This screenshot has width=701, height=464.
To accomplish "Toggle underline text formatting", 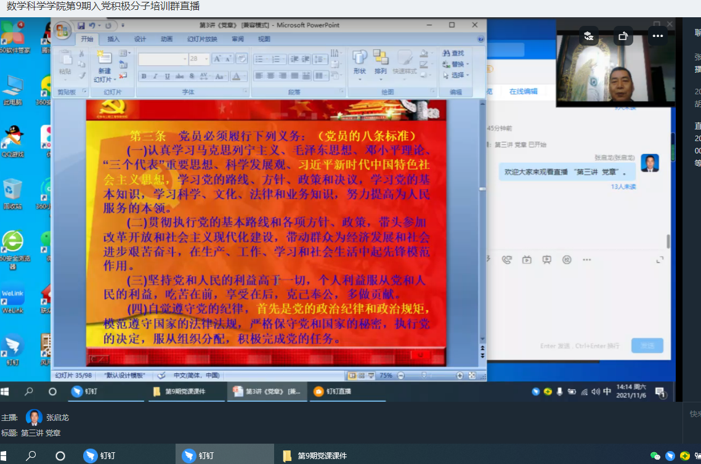I will (167, 76).
